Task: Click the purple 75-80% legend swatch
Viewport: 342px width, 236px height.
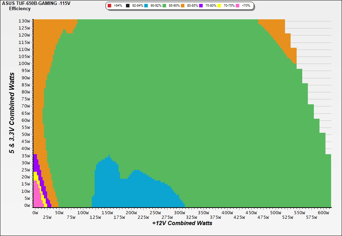Action: tap(201, 6)
